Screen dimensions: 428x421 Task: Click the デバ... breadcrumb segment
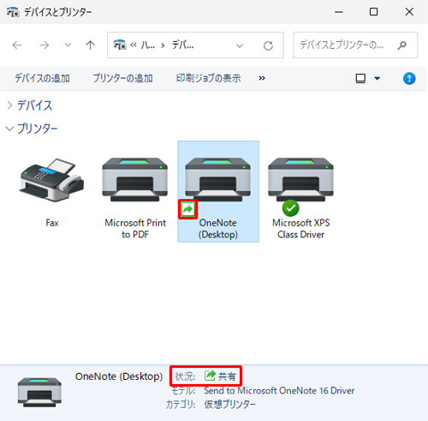182,45
